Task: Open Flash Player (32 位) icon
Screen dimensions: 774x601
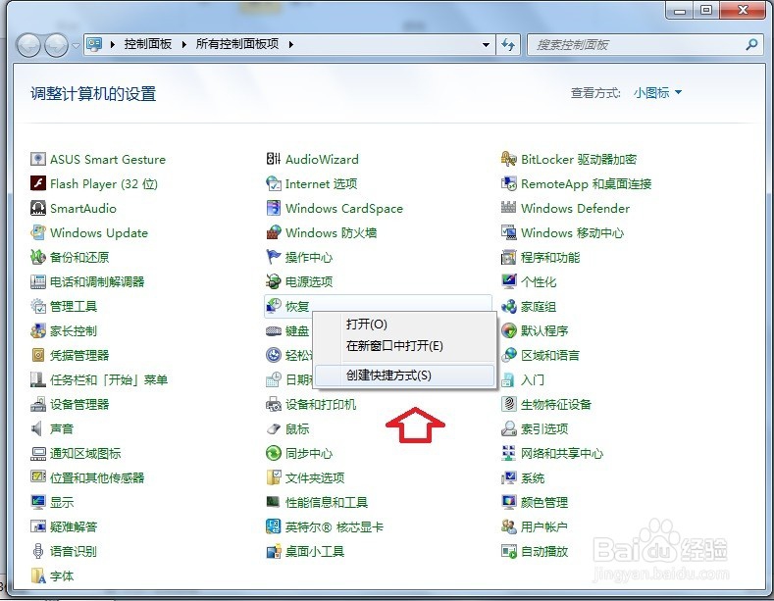Action: (38, 183)
